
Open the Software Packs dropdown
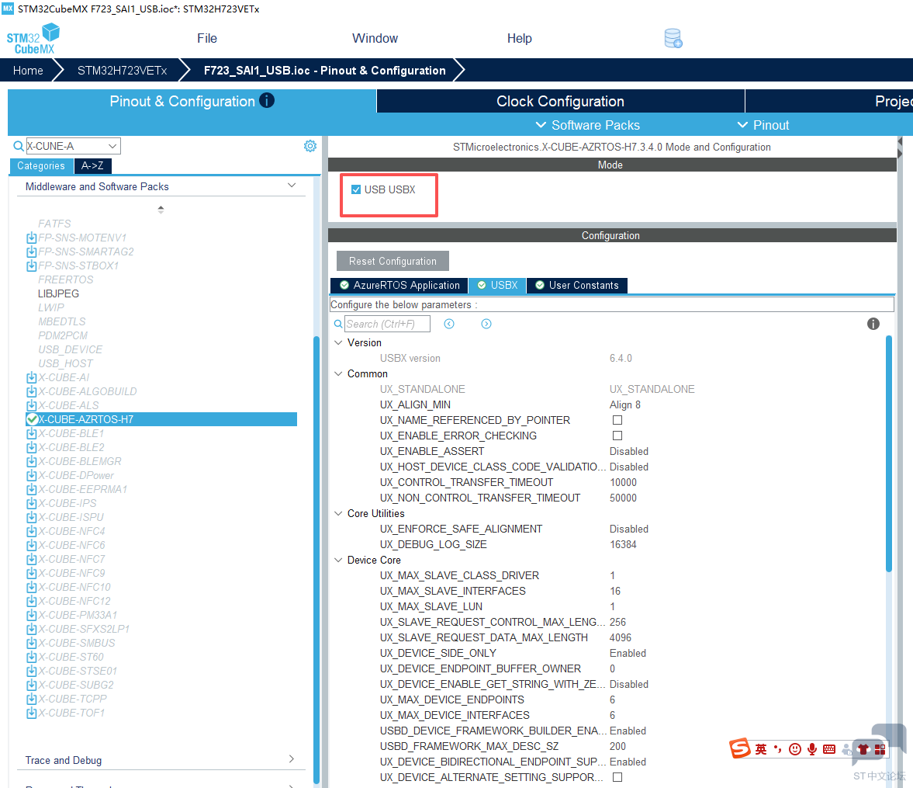click(587, 125)
